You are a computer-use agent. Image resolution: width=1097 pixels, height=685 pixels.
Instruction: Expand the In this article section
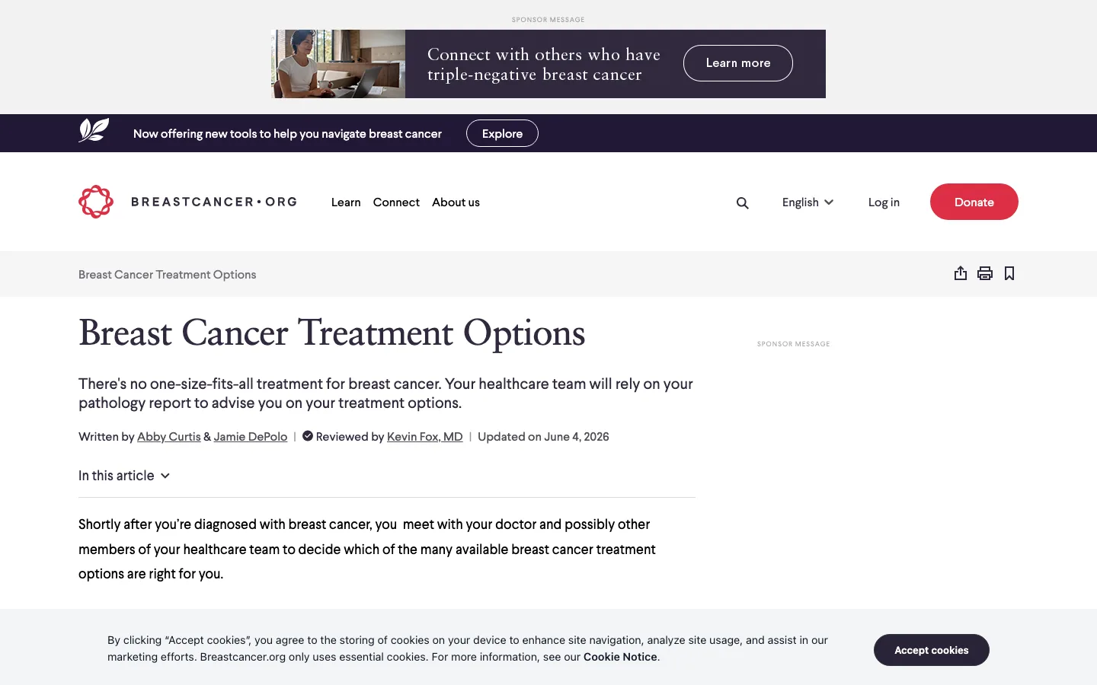pos(124,476)
